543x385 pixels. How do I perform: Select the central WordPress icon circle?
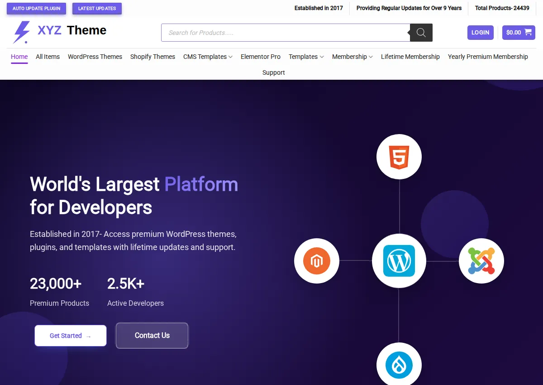399,261
